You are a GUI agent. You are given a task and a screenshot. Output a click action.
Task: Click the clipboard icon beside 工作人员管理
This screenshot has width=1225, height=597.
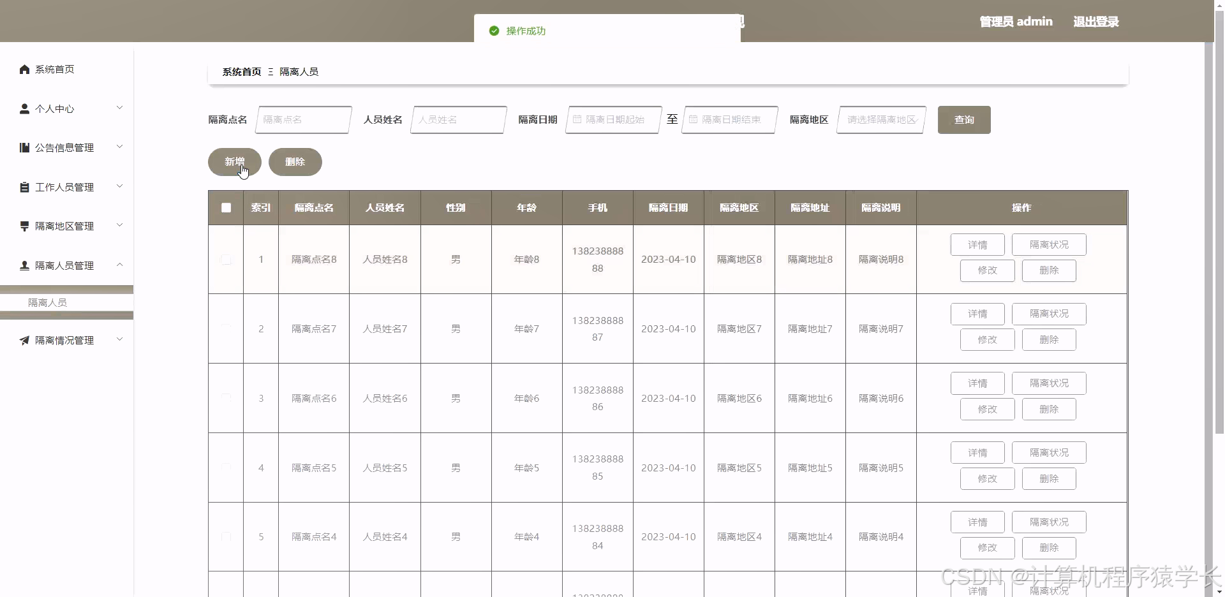[24, 187]
